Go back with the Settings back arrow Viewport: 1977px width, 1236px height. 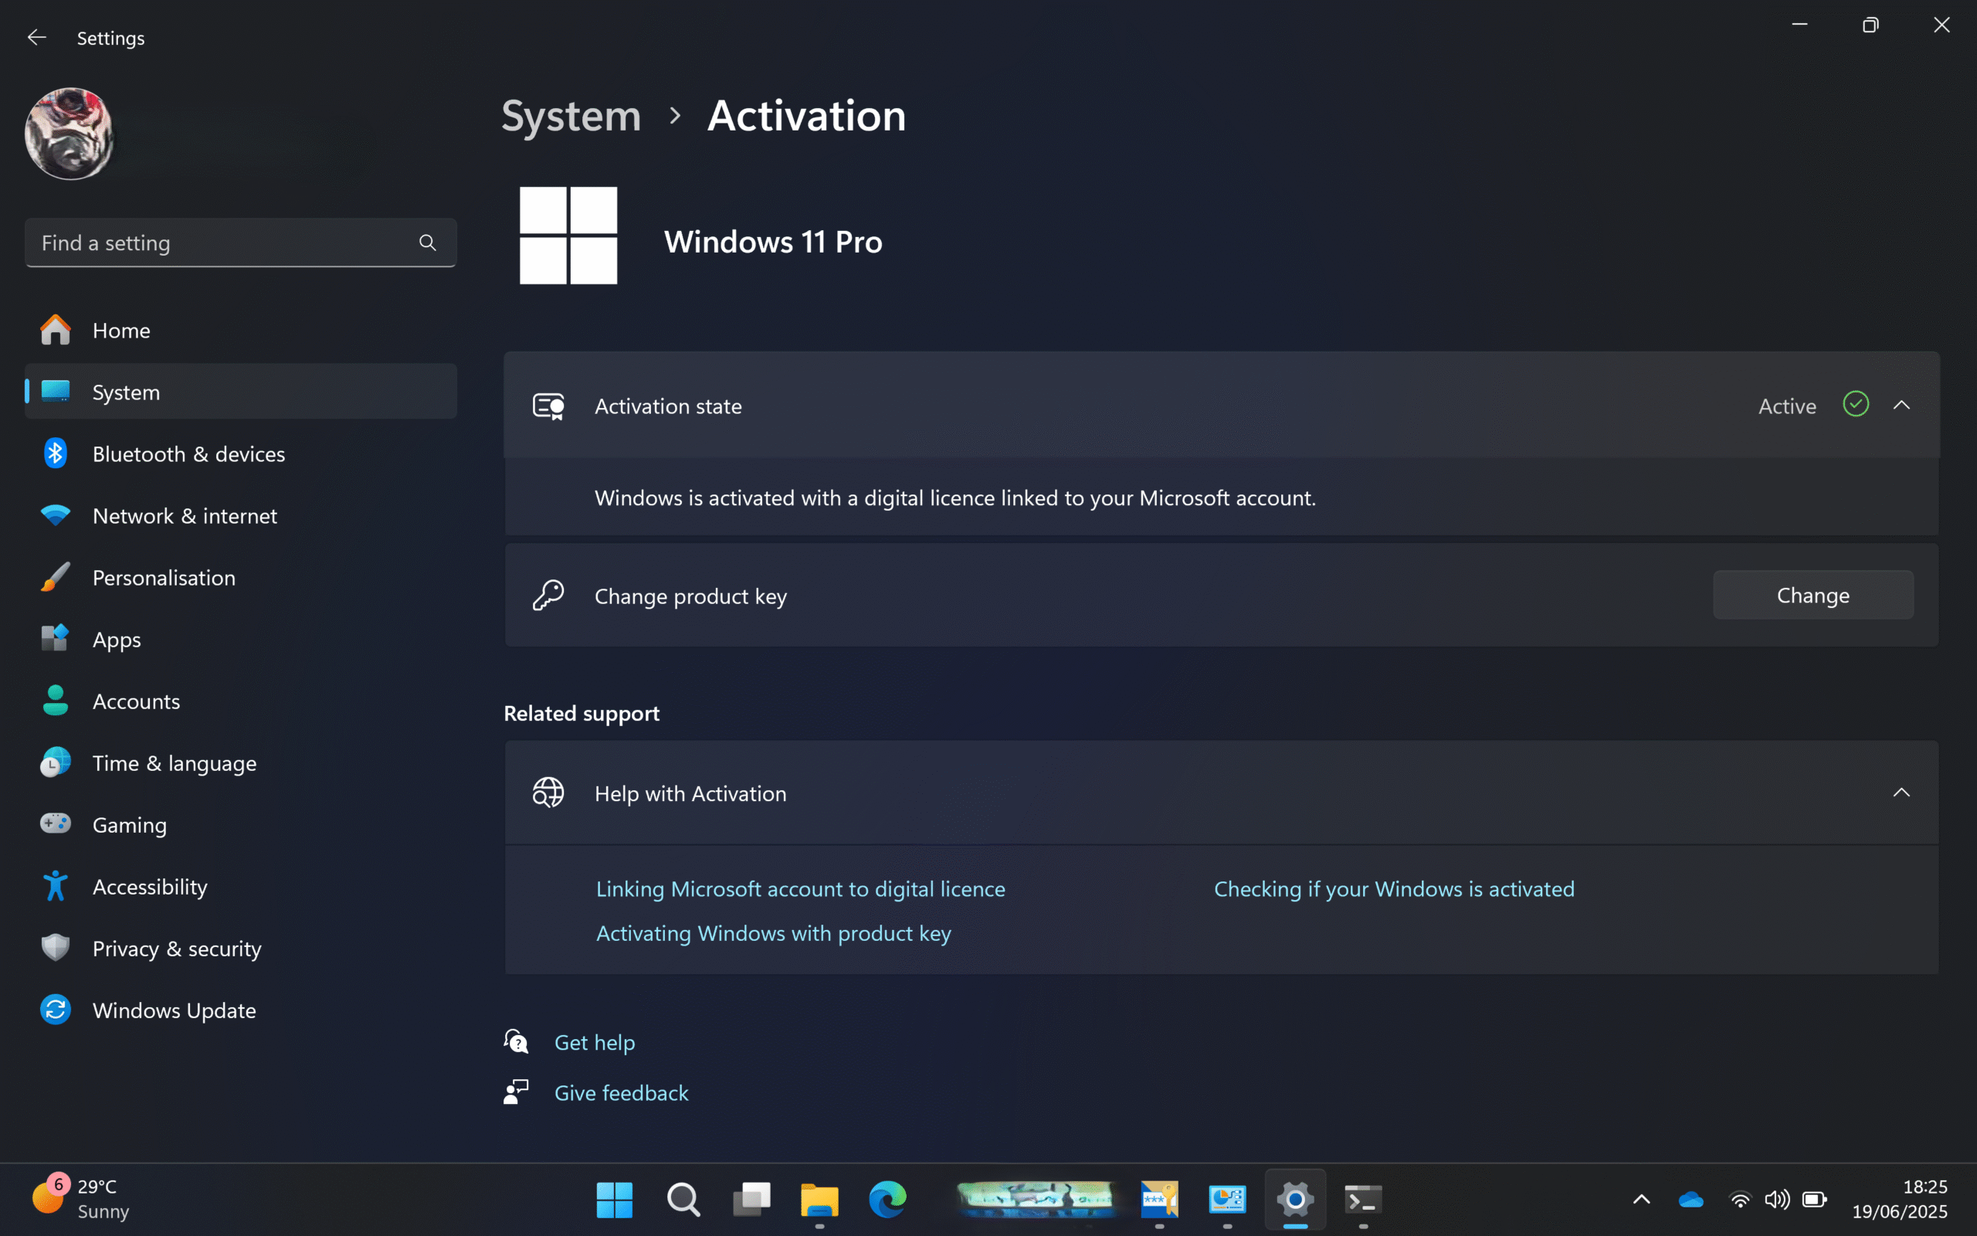37,38
